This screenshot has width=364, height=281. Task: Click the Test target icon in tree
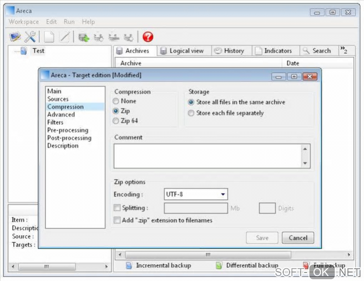point(24,51)
